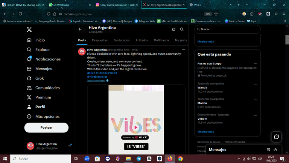Click the Windows Start button
This screenshot has width=289, height=163.
(5, 159)
